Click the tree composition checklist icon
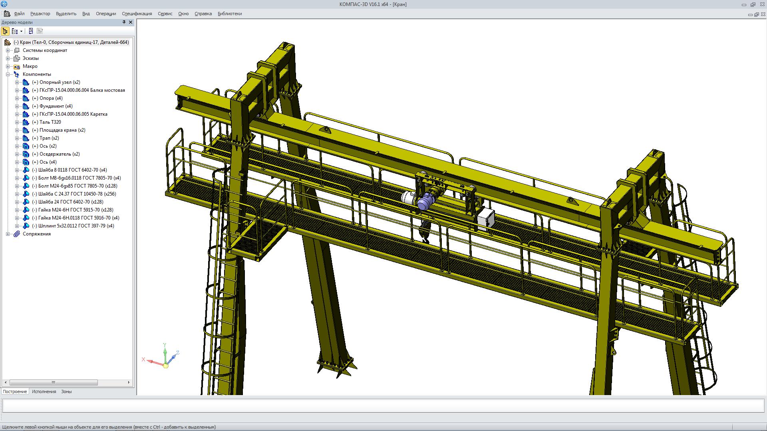The image size is (767, 431). [14, 31]
